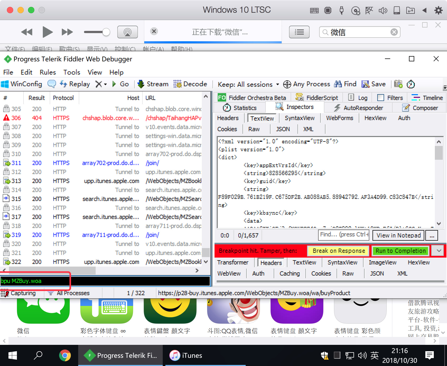447x366 pixels.
Task: Click the iTunes rewind button
Action: pos(27,32)
